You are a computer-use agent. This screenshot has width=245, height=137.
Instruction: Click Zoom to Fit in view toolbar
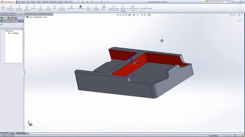pos(118,15)
